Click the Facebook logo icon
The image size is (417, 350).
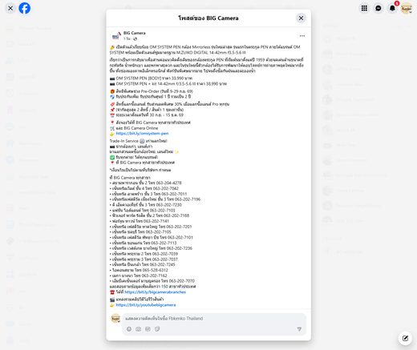tap(24, 8)
